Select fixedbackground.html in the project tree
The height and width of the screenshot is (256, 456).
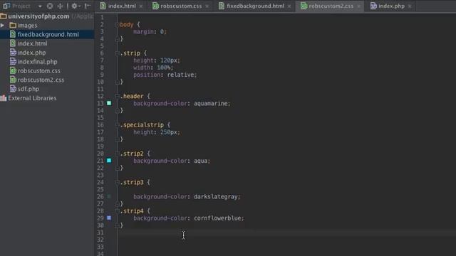(48, 35)
